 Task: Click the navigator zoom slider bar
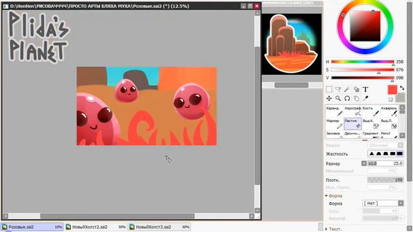pos(292,85)
